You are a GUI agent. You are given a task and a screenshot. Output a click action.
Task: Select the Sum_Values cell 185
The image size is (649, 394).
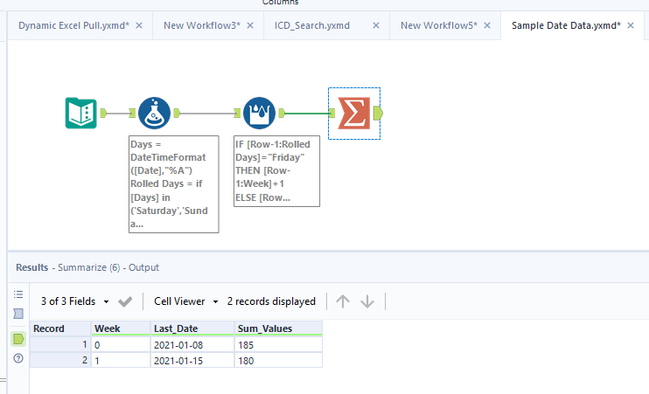point(278,345)
